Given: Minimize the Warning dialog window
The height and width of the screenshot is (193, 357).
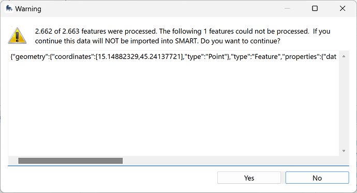Looking at the screenshot, I should (x=287, y=9).
